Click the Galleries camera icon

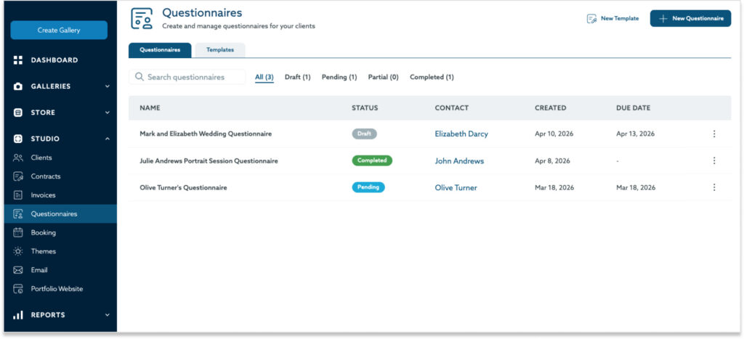click(x=18, y=86)
